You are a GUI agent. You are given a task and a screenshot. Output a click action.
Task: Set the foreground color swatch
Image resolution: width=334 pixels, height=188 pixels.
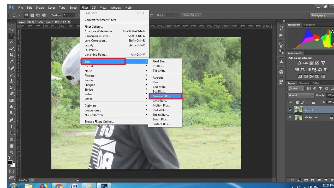10,163
